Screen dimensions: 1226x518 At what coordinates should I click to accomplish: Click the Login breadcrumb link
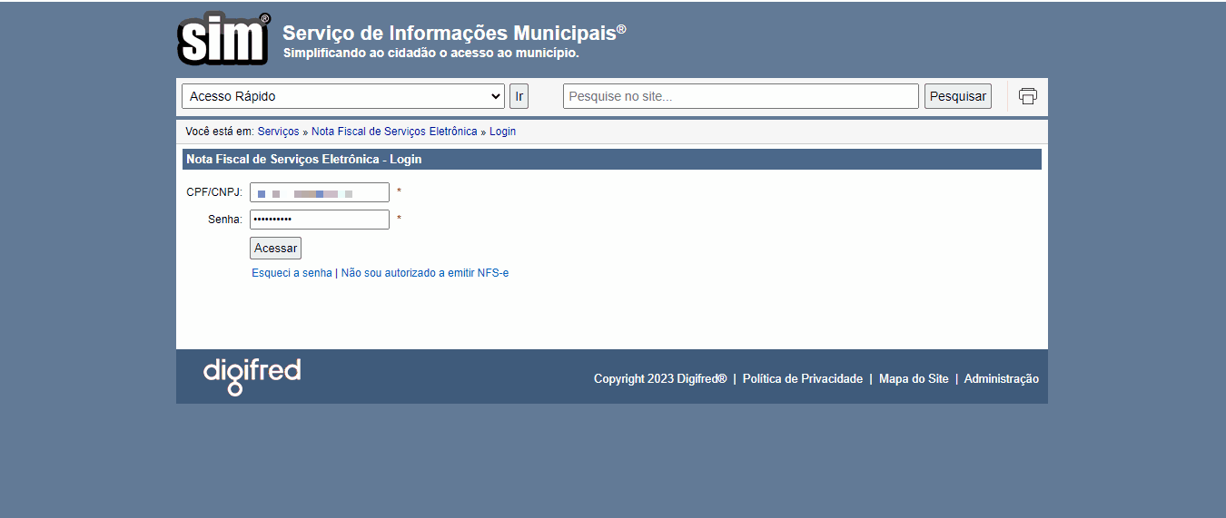[502, 132]
